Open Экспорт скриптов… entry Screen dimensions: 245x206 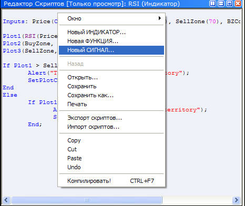point(111,118)
